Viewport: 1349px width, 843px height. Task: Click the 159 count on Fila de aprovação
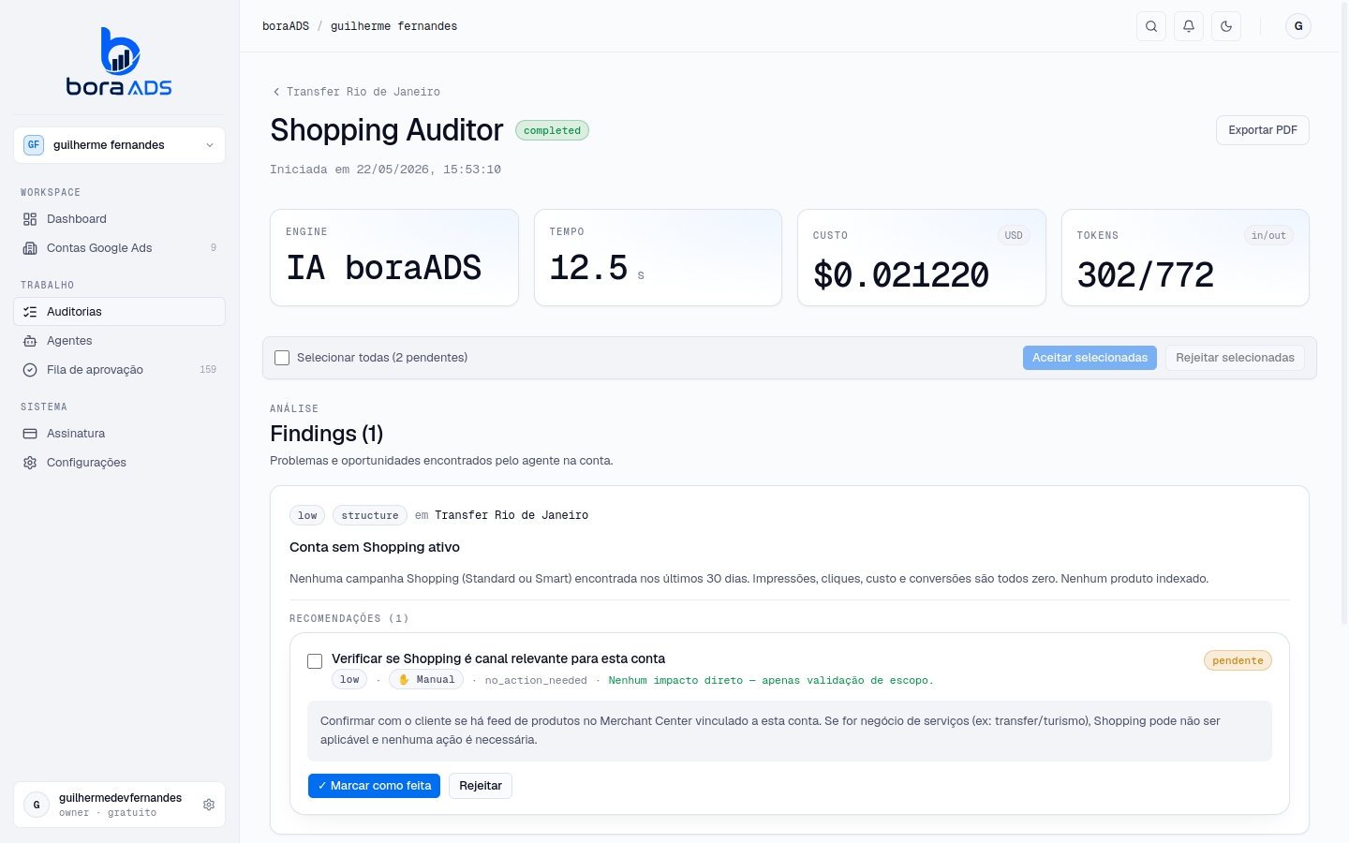pyautogui.click(x=208, y=370)
